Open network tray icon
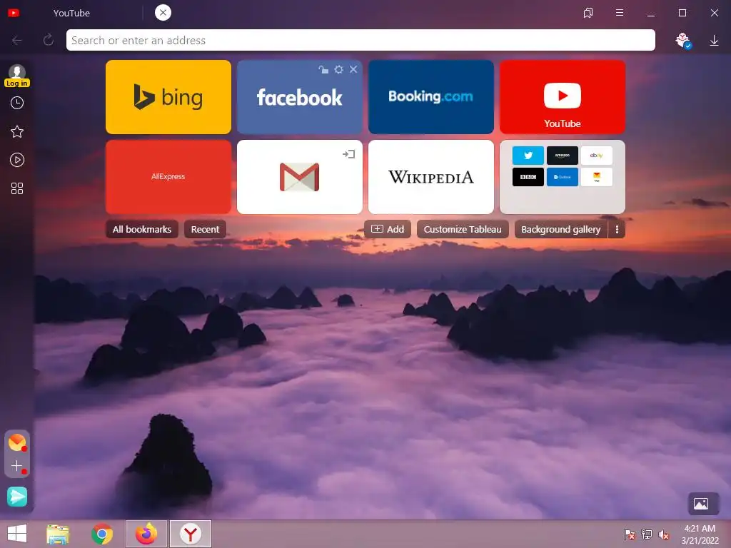Viewport: 731px width, 548px height. coord(647,534)
